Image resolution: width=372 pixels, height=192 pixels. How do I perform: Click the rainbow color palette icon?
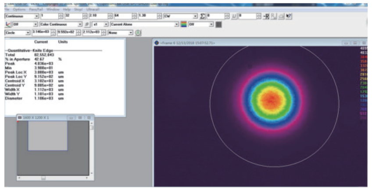coord(184,25)
